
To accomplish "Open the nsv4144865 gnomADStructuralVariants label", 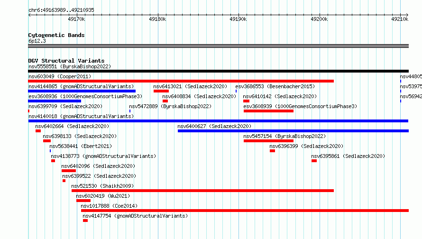I will pyautogui.click(x=81, y=86).
